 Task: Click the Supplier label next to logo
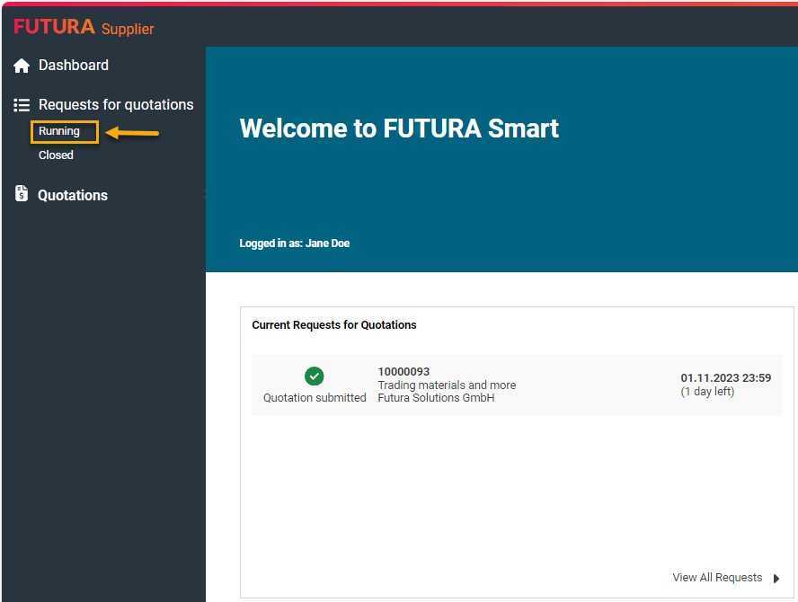[128, 30]
